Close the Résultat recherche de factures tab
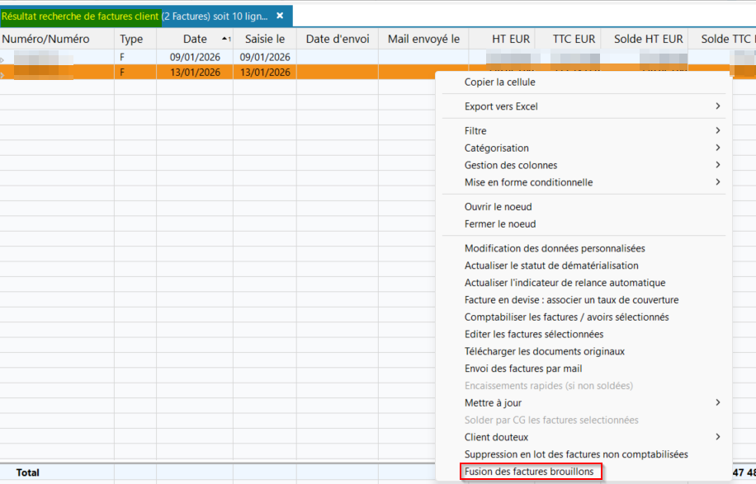The height and width of the screenshot is (484, 756). coord(280,16)
